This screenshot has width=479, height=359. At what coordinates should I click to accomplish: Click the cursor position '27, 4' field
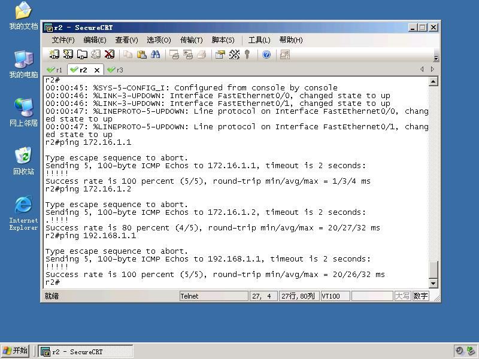(x=263, y=296)
